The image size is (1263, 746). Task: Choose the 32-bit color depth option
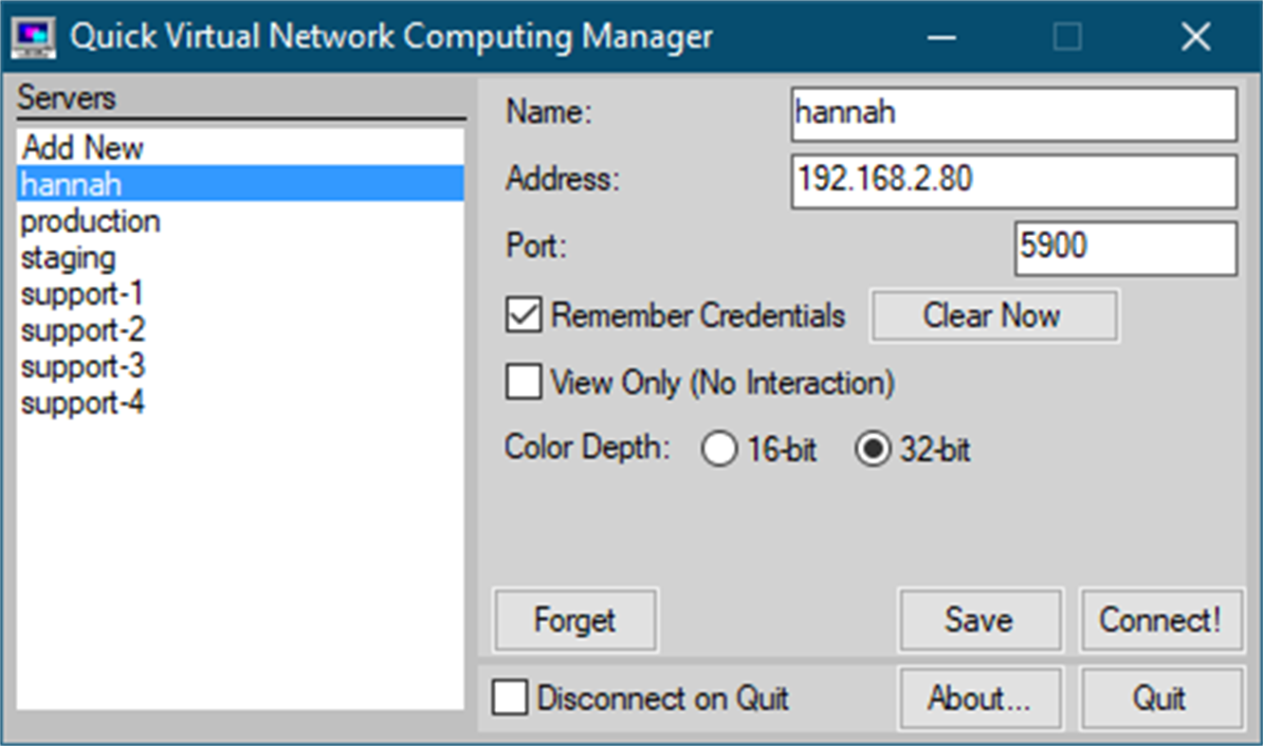(870, 449)
